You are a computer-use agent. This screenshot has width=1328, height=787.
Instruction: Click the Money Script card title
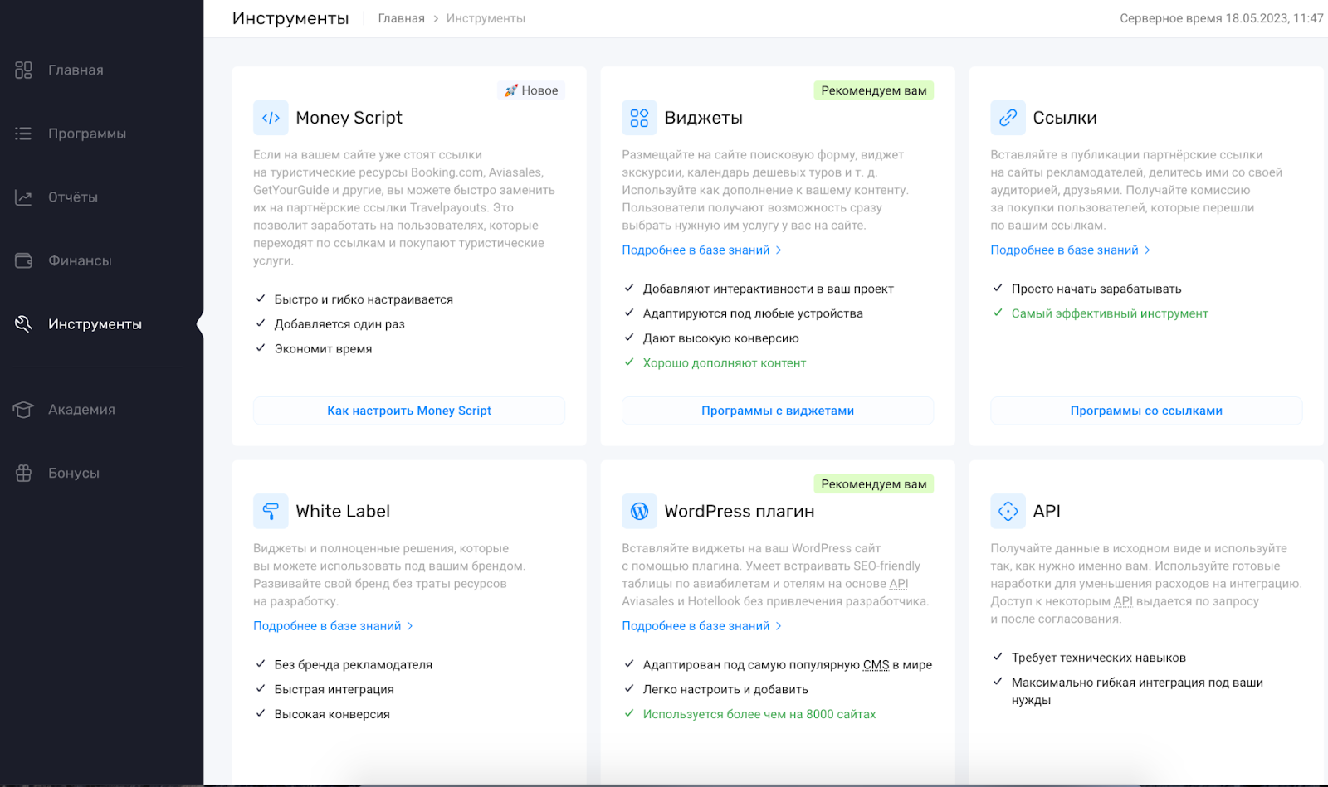pos(349,118)
